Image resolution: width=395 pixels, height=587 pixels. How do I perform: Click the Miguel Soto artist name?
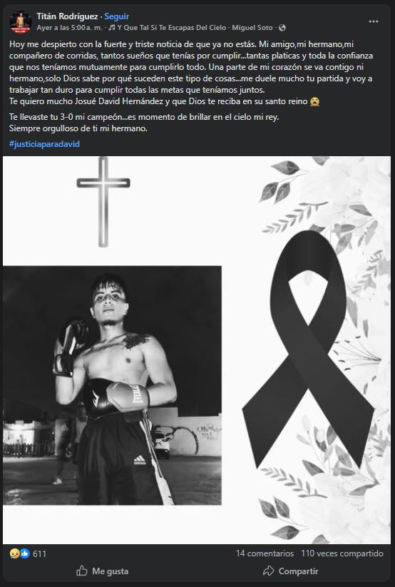coord(252,28)
